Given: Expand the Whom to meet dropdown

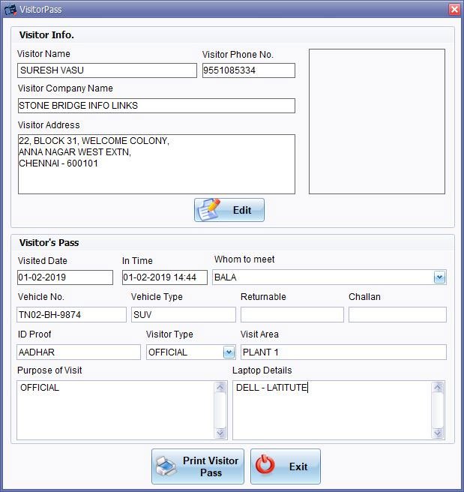Looking at the screenshot, I should pyautogui.click(x=439, y=277).
